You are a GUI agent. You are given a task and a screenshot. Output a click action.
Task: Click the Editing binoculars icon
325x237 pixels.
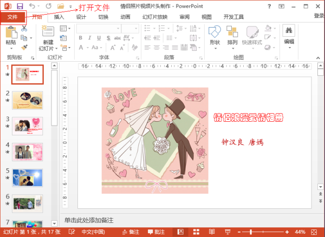click(289, 31)
